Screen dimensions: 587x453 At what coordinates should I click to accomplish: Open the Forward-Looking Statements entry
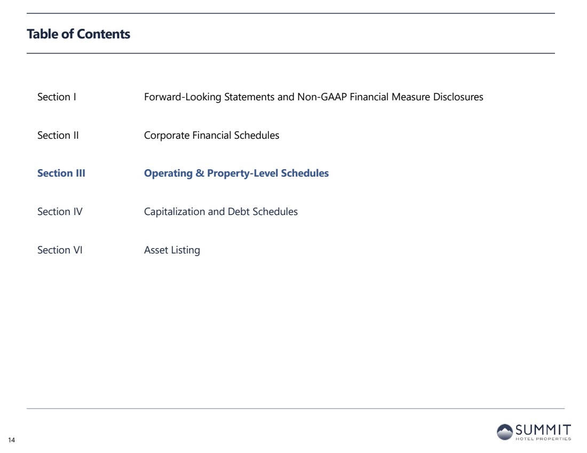(x=313, y=97)
